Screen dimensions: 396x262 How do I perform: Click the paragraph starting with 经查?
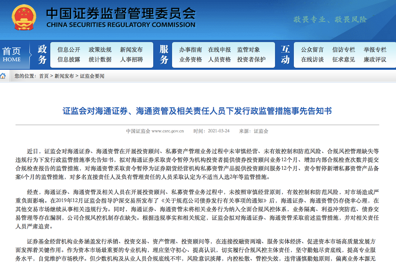pyautogui.click(x=197, y=209)
